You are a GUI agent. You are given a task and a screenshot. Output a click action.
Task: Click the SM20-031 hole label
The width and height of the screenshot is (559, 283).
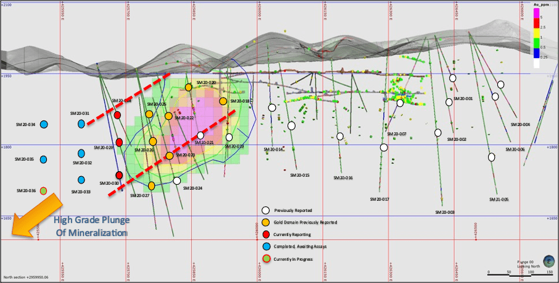pos(80,114)
